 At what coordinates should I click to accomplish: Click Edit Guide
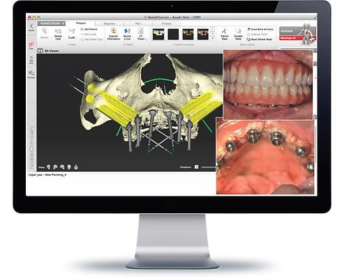[88, 34]
